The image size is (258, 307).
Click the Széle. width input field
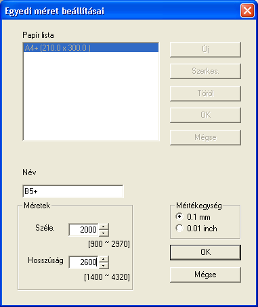[x=83, y=230]
